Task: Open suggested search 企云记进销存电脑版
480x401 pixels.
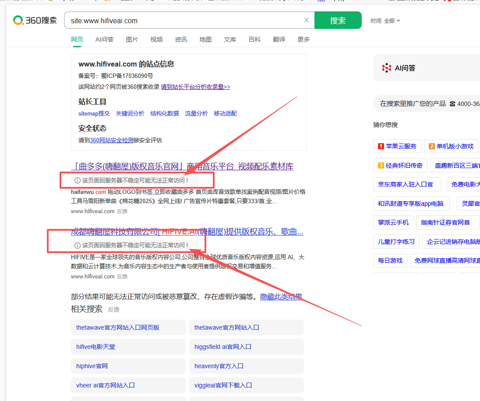Action: point(451,242)
